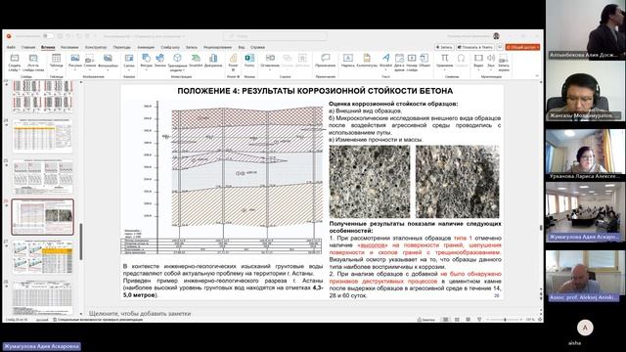Select participant video Урханова Лариса
The width and height of the screenshot is (626, 352).
pyautogui.click(x=585, y=154)
